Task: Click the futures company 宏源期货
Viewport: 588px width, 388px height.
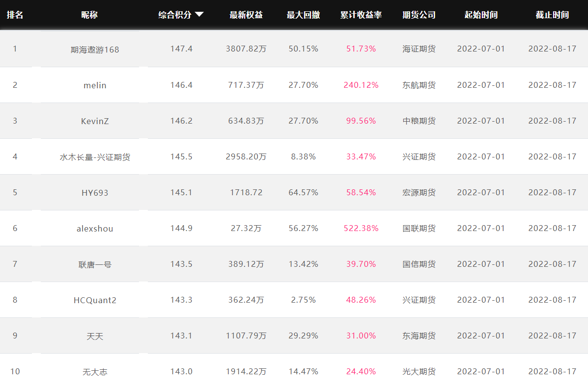Action: [419, 192]
